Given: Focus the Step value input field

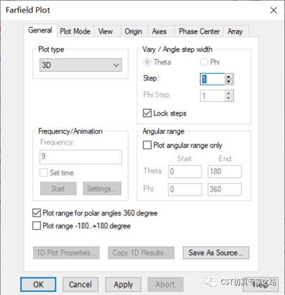Looking at the screenshot, I should (x=212, y=79).
